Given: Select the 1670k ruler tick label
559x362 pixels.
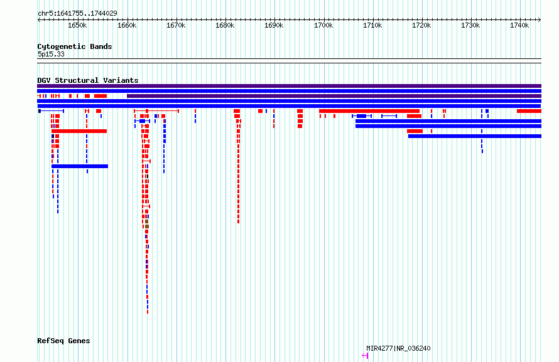Looking at the screenshot, I should (x=176, y=26).
